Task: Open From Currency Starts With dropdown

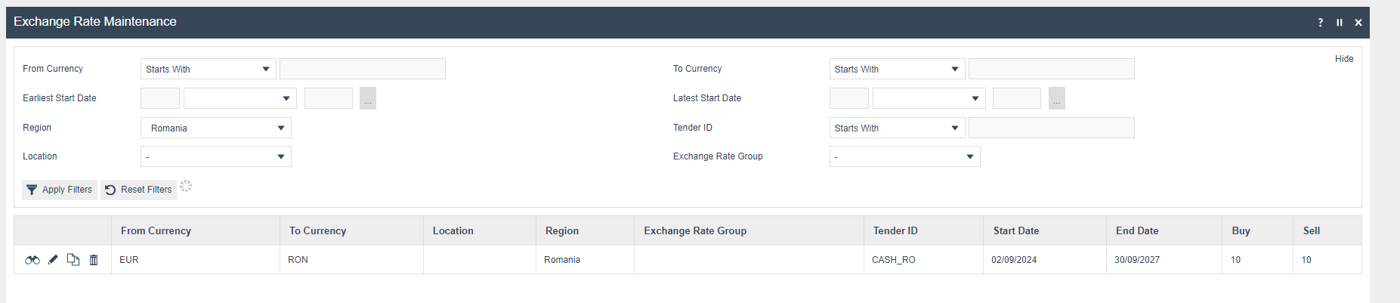Action: pos(208,70)
